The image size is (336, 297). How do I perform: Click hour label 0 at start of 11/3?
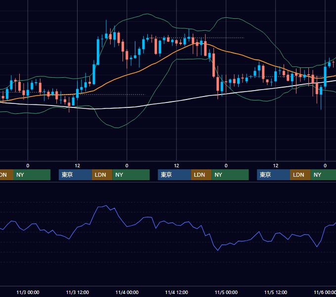coord(28,166)
